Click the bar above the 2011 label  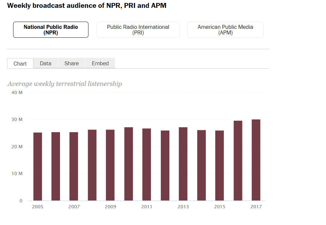click(146, 165)
